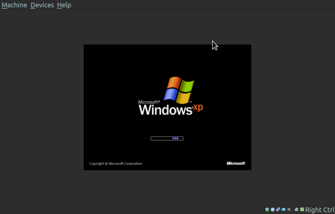Click the mouse integration status icon
The image size is (335, 214).
tap(297, 209)
